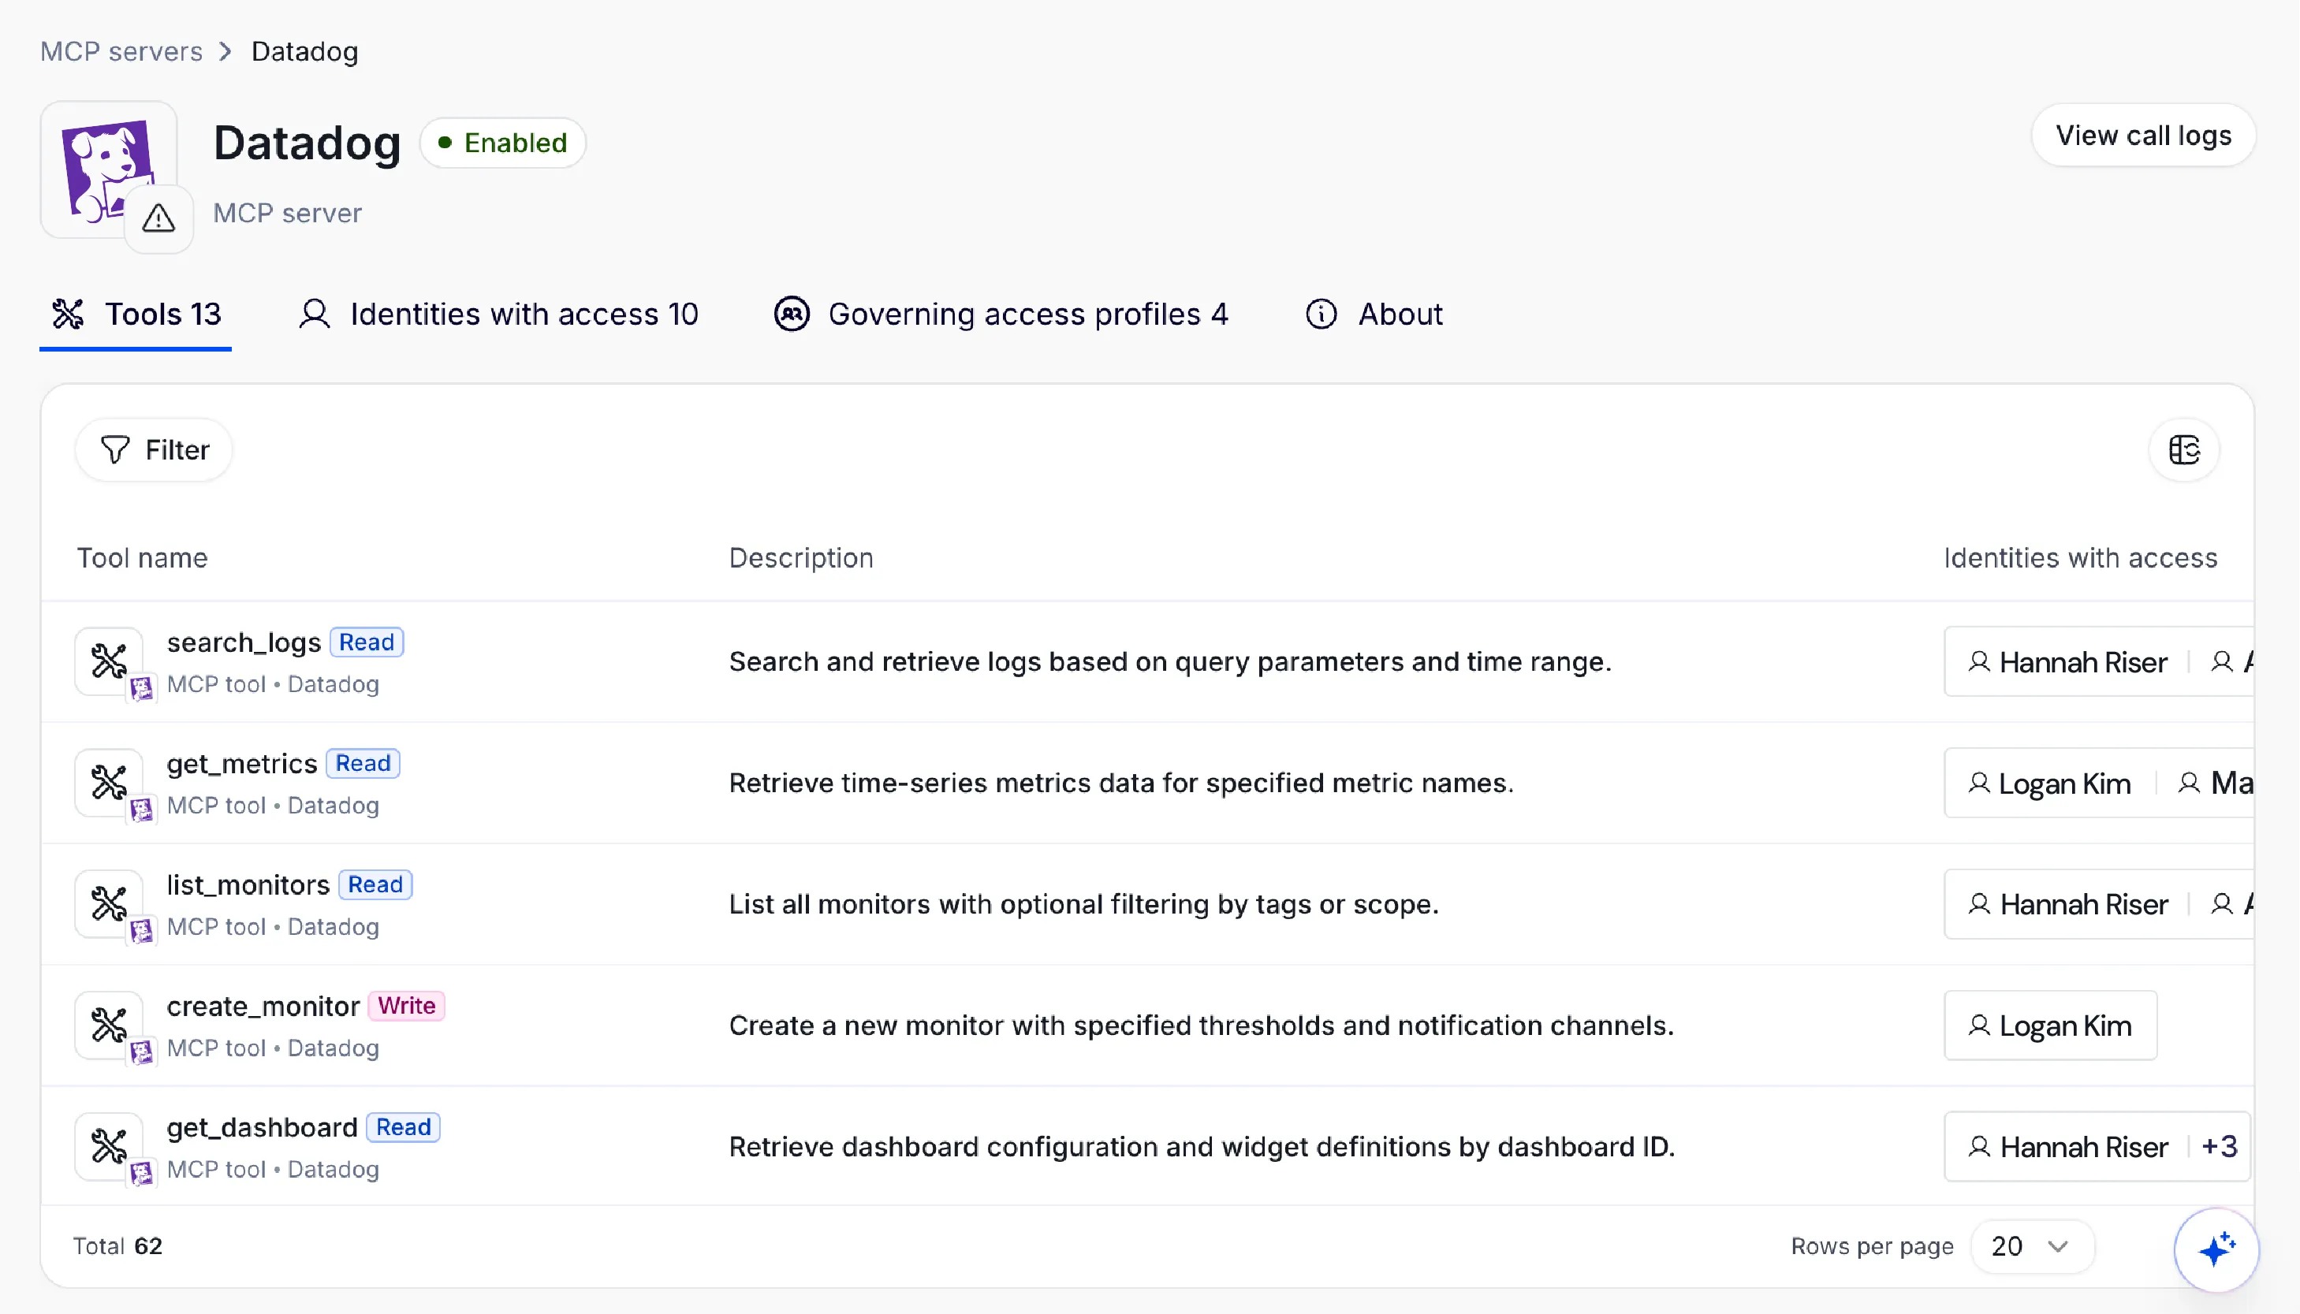Image resolution: width=2300 pixels, height=1314 pixels.
Task: Click the Total 62 count
Action: (117, 1246)
